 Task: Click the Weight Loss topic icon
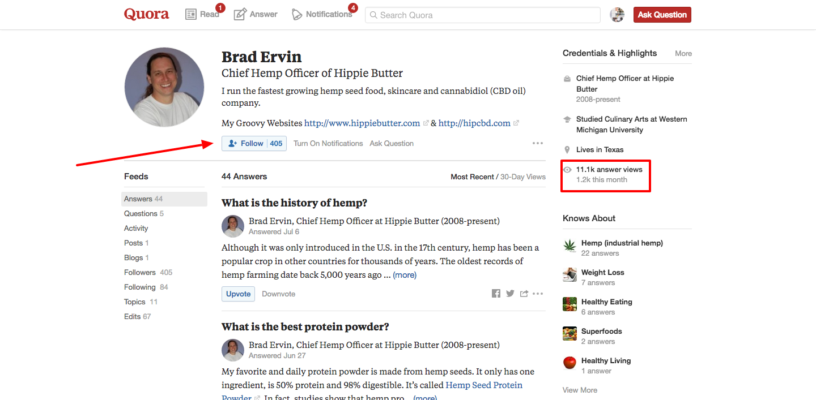pos(569,275)
